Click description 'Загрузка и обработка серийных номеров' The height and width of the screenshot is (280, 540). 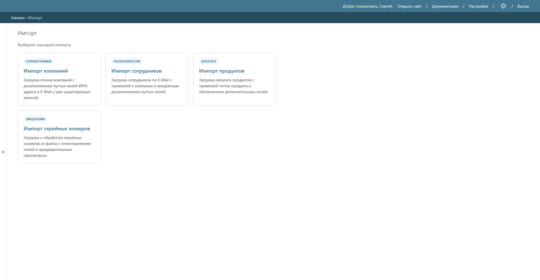tap(57, 146)
